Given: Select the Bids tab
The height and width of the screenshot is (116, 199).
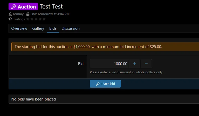Looking at the screenshot, I should (x=53, y=28).
